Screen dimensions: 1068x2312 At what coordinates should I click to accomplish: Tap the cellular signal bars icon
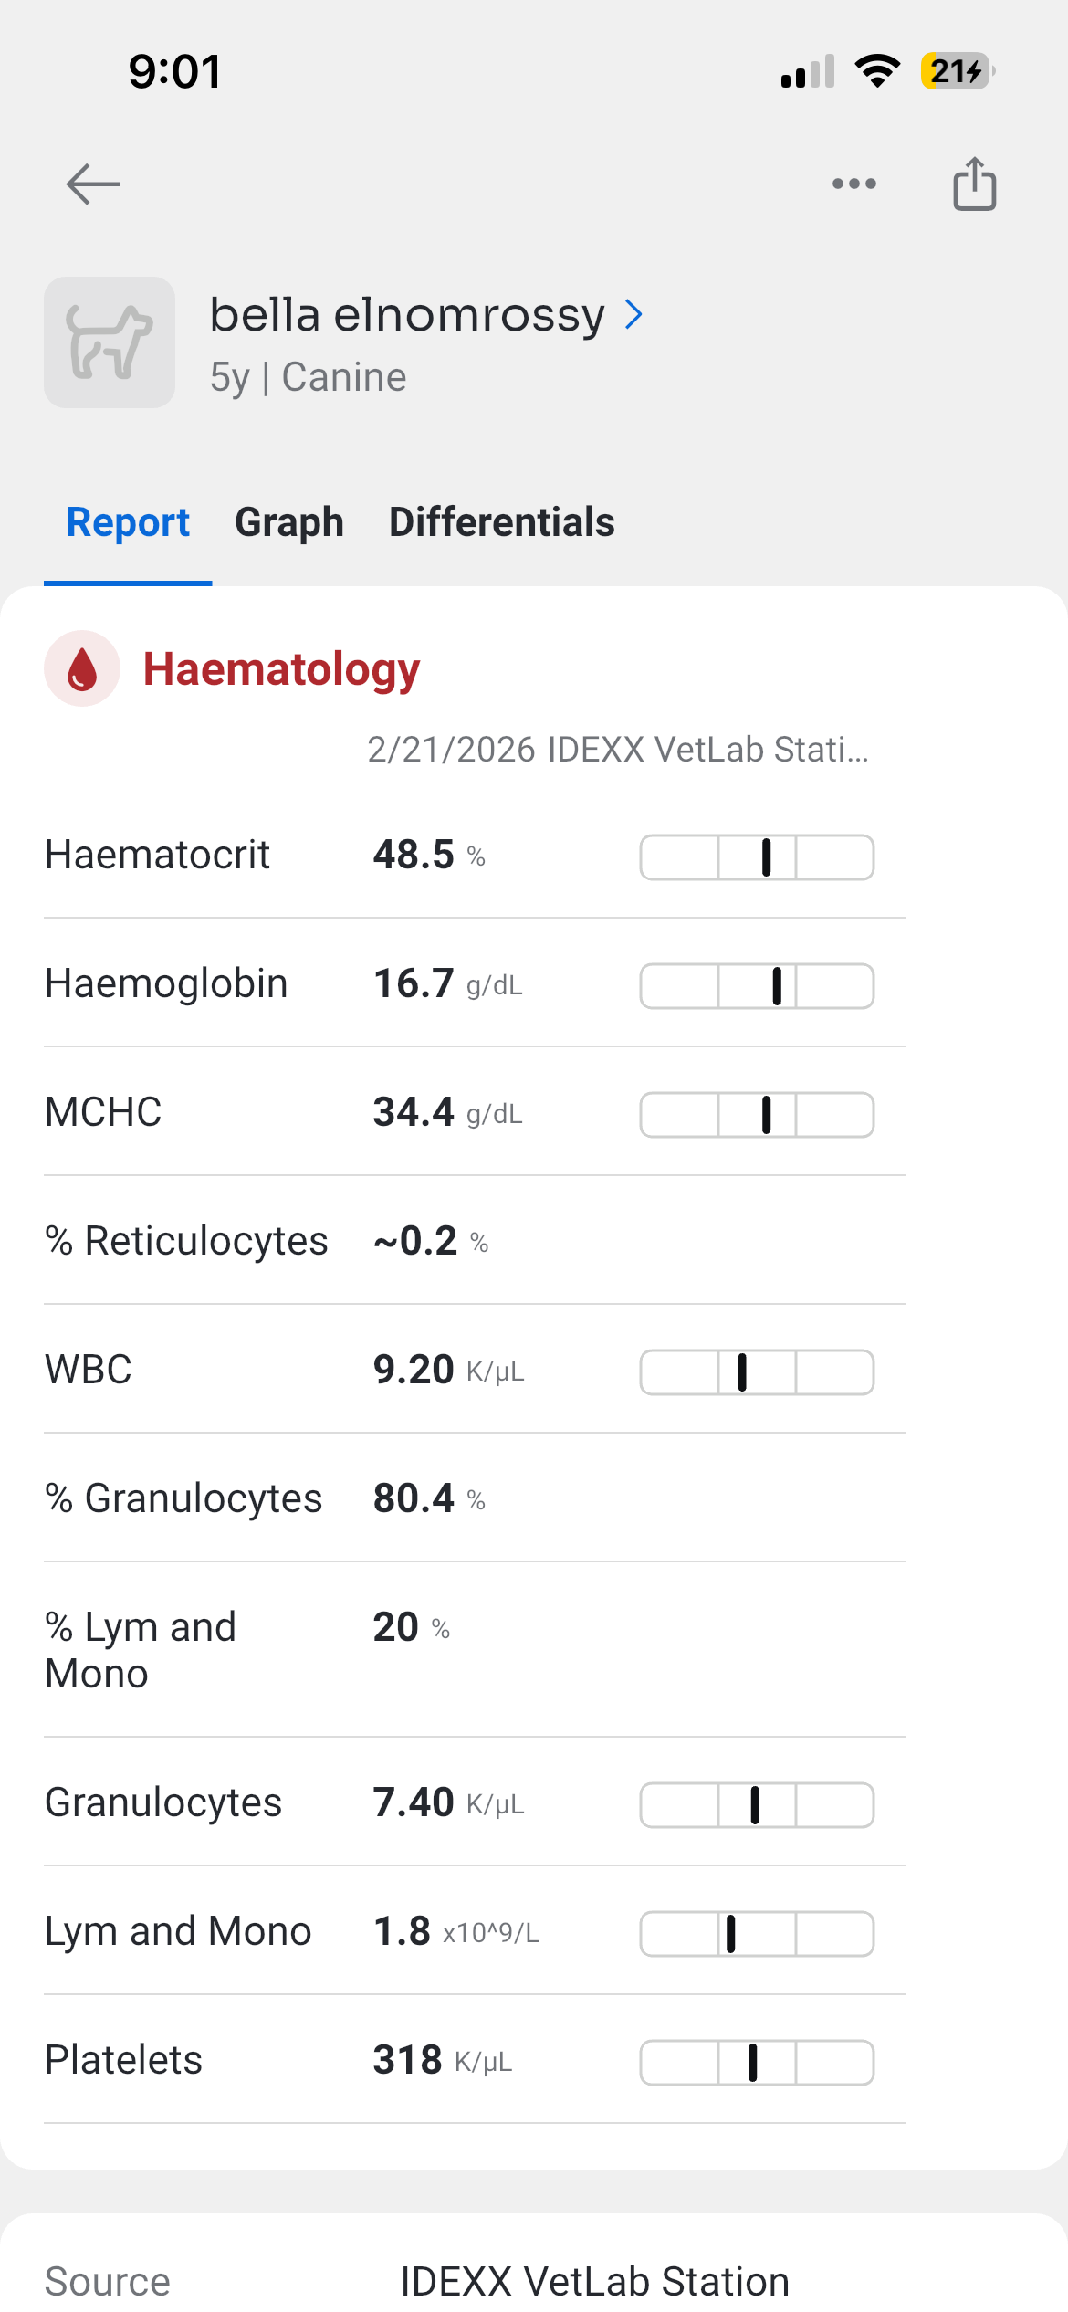[808, 71]
